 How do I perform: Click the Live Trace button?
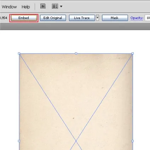click(82, 18)
